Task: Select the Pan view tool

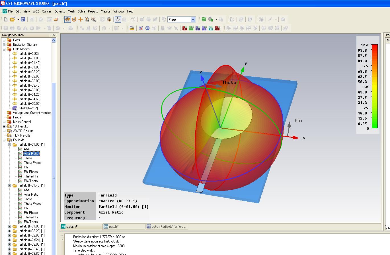Action: point(81,19)
